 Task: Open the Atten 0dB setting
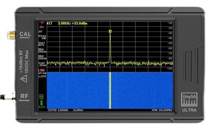42,37
